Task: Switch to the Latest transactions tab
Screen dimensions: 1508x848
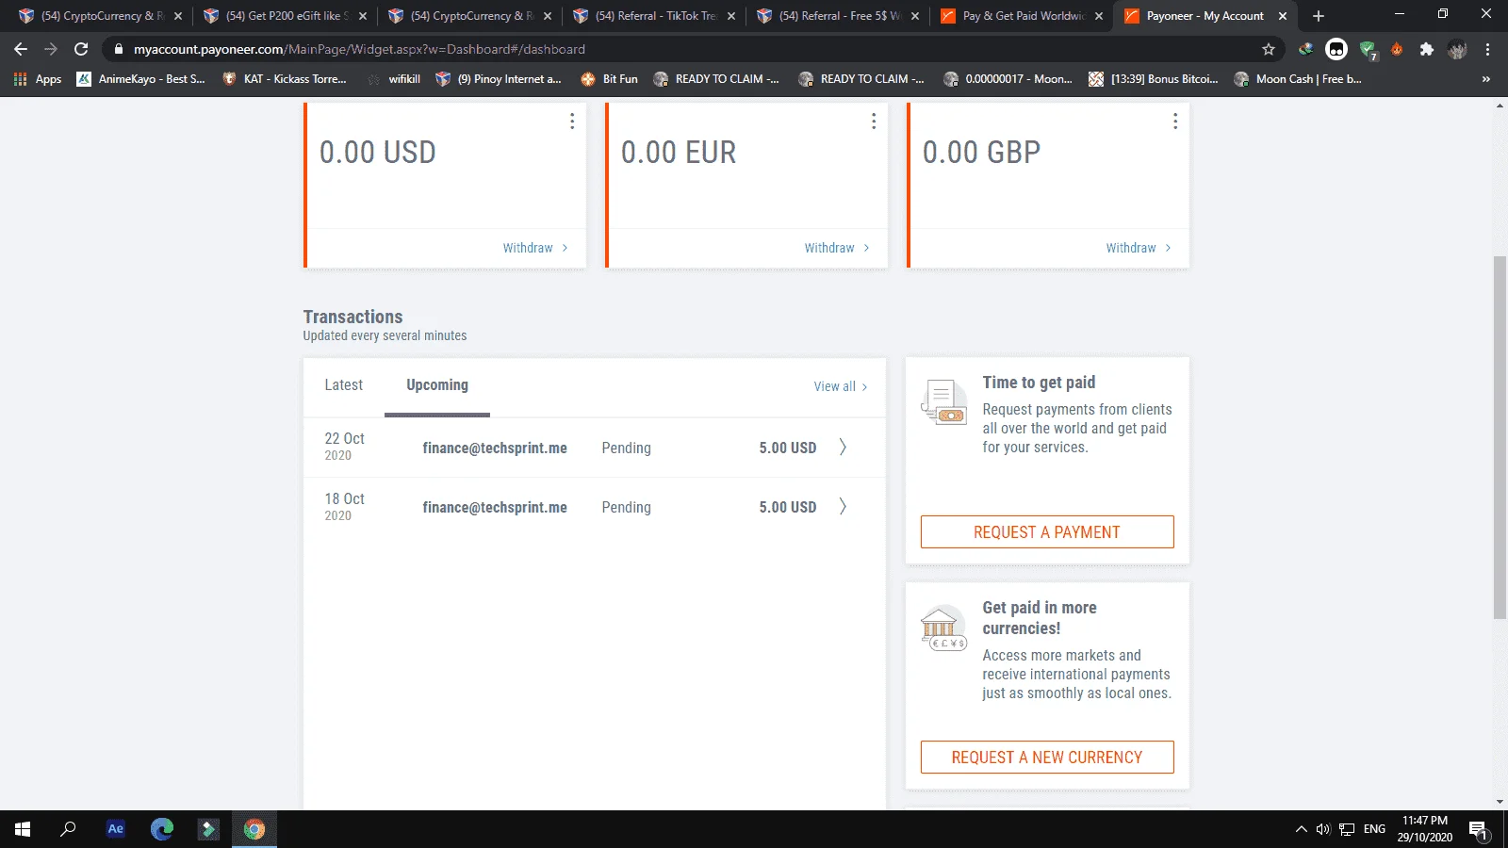Action: point(343,385)
